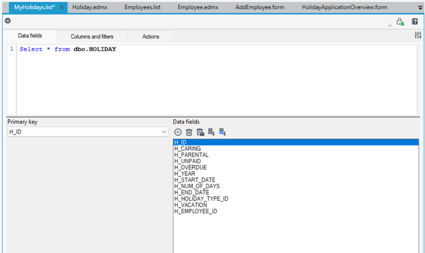425x253 pixels.
Task: Switch to the Employees.list tab
Action: click(x=143, y=7)
